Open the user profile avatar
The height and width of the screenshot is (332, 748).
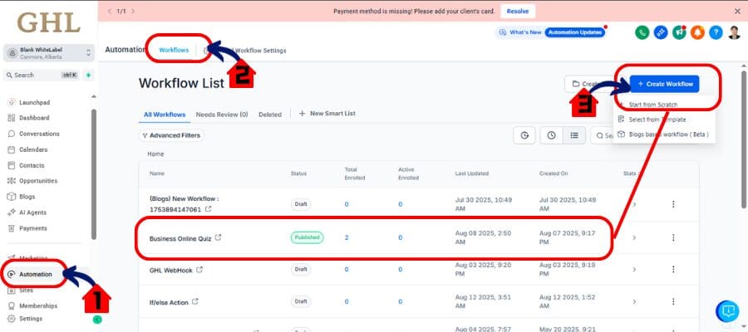(734, 32)
